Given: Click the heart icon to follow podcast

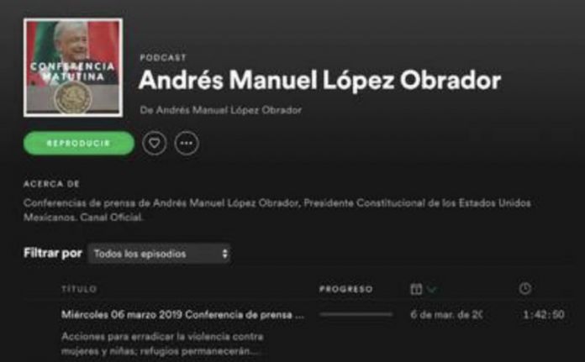Looking at the screenshot, I should [154, 143].
